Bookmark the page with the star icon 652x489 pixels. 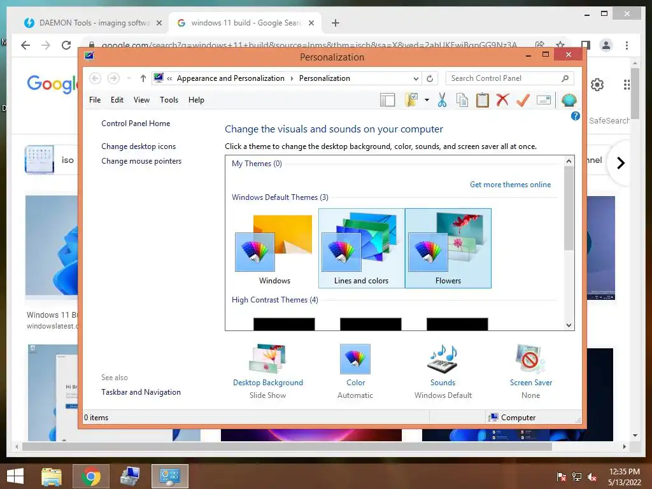(x=560, y=45)
